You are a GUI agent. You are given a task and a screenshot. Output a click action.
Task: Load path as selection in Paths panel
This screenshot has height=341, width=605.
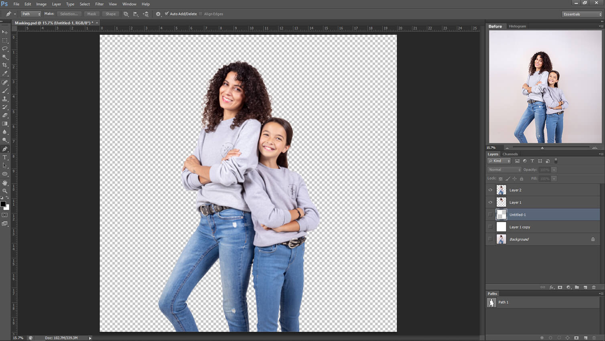[559, 338]
